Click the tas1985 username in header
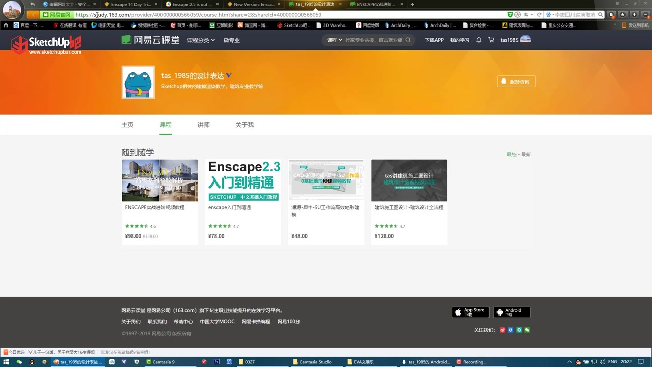652x367 pixels. point(509,40)
